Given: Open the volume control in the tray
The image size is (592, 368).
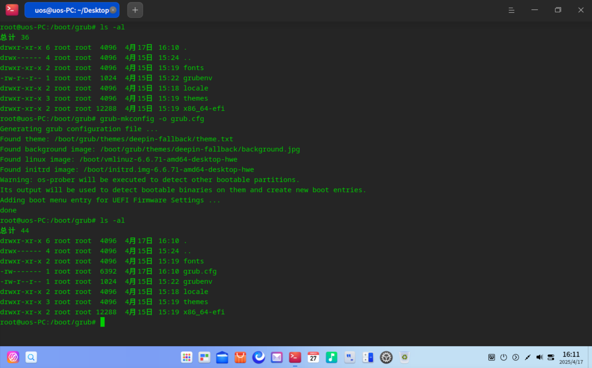Looking at the screenshot, I should tap(539, 357).
